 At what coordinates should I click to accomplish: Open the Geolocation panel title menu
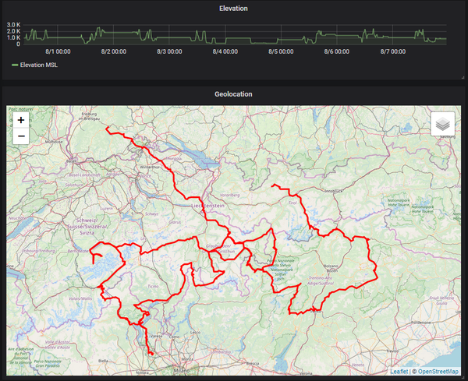(234, 94)
